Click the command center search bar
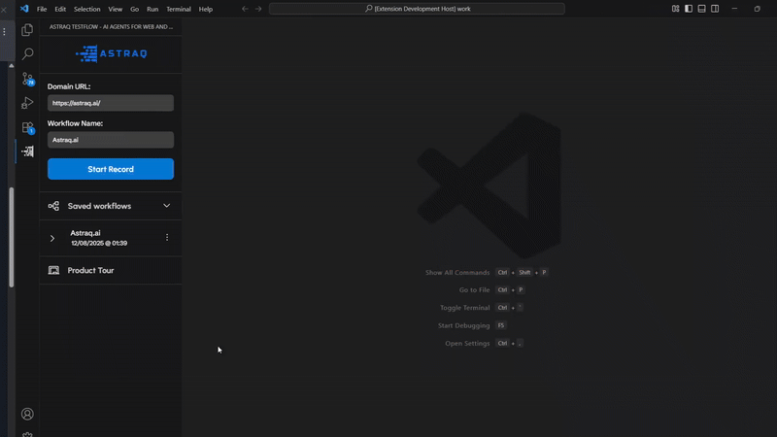Screen dimensions: 777x437 click(417, 9)
